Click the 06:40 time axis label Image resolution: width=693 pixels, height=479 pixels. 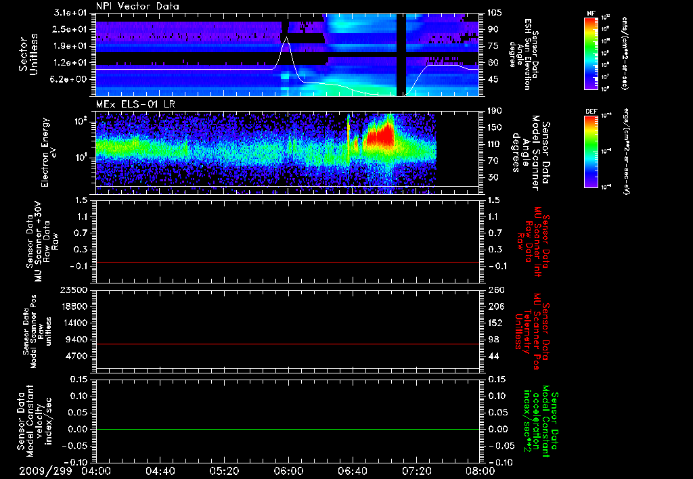pos(352,471)
